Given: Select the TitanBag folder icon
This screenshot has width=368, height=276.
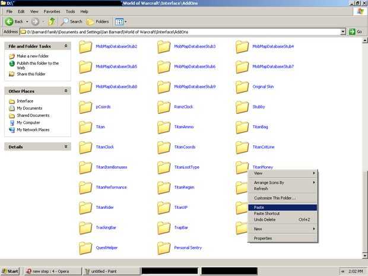Looking at the screenshot, I should point(242,127).
